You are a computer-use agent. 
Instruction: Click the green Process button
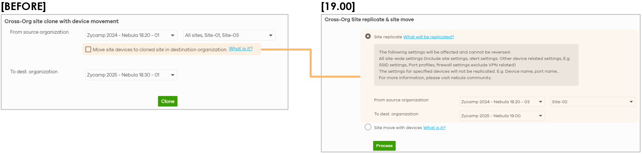point(384,146)
